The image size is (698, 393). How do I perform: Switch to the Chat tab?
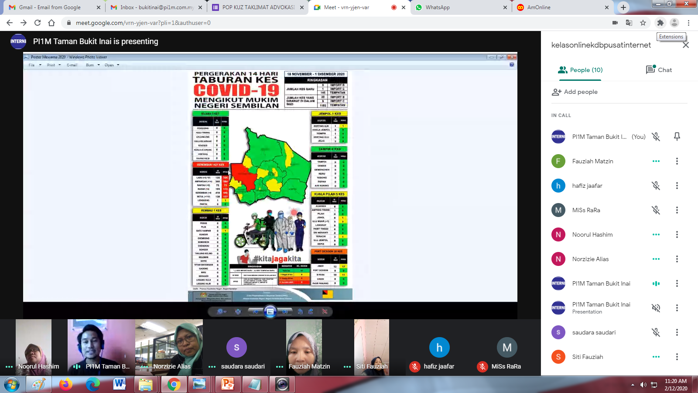659,70
